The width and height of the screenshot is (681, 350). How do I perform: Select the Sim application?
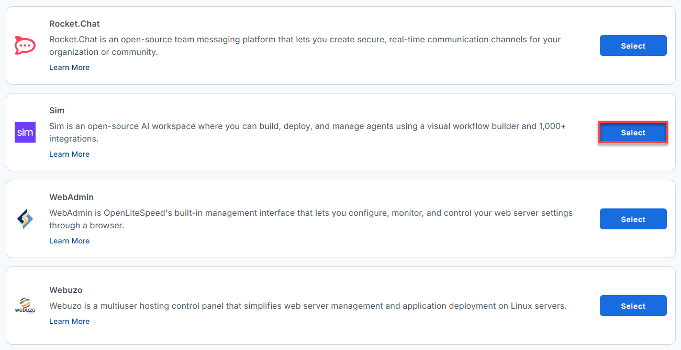[x=633, y=132]
